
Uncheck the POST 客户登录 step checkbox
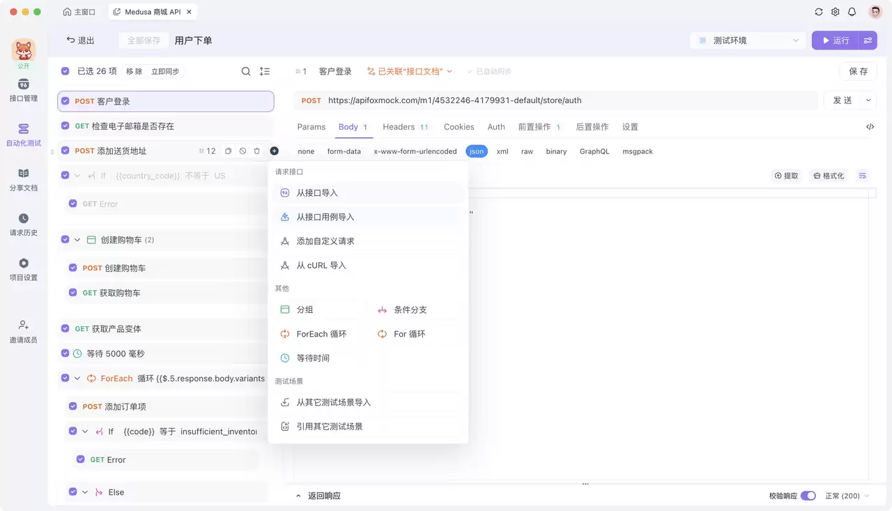pyautogui.click(x=66, y=101)
